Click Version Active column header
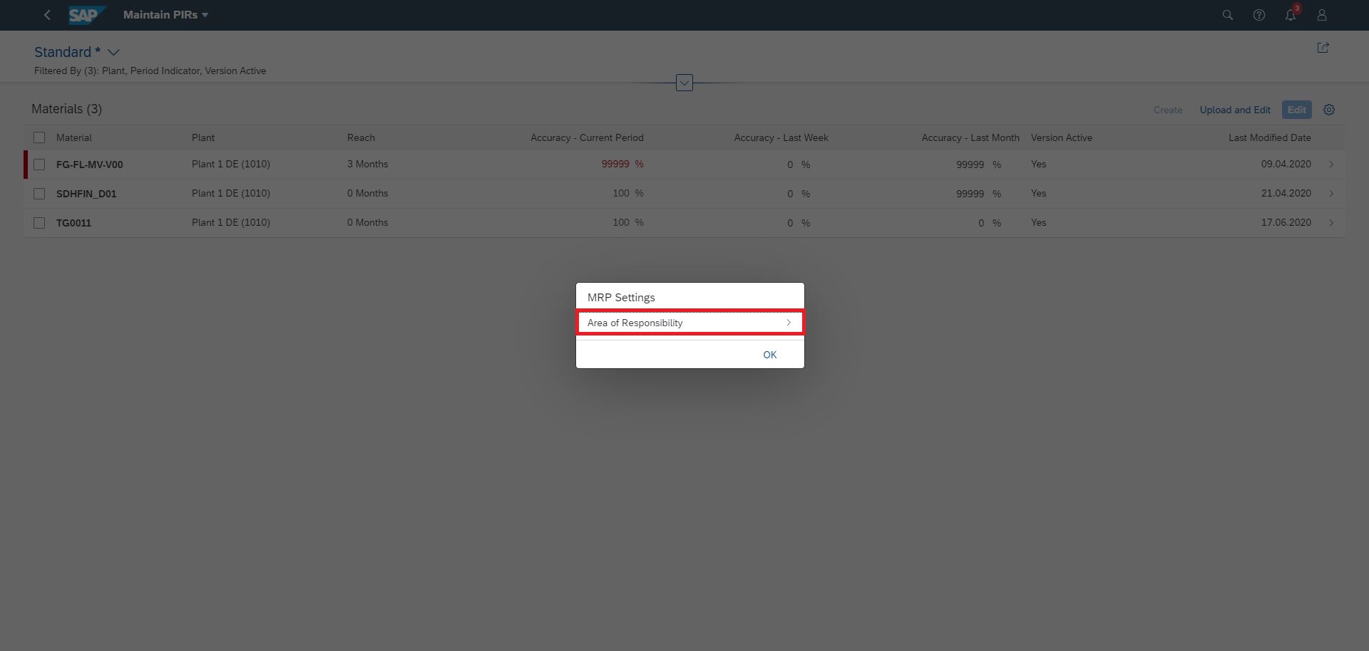This screenshot has width=1369, height=651. point(1062,137)
